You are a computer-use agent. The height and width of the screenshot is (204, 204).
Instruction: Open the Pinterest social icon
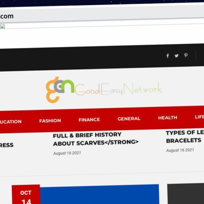186,55
